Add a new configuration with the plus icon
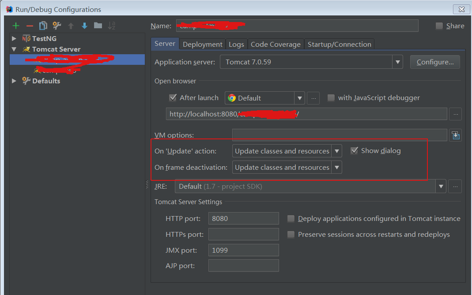472x295 pixels. [x=15, y=26]
